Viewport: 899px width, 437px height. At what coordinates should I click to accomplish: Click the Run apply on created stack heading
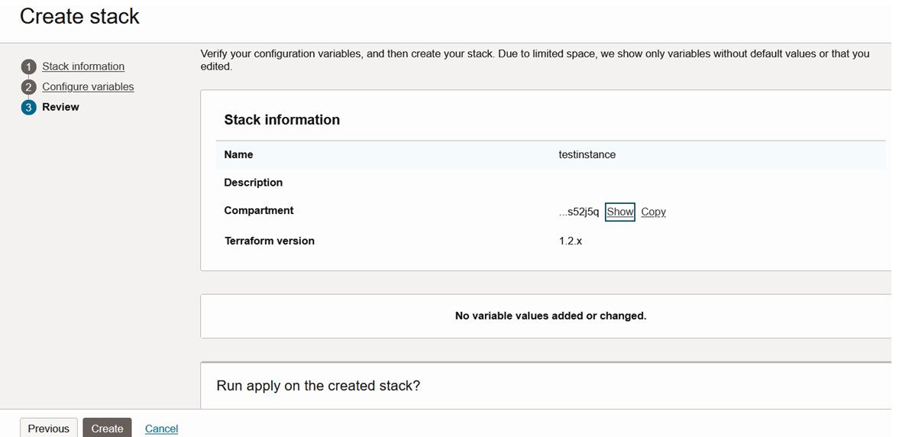(x=319, y=385)
